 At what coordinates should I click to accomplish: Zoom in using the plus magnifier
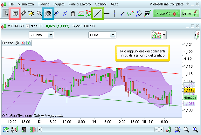(195, 129)
